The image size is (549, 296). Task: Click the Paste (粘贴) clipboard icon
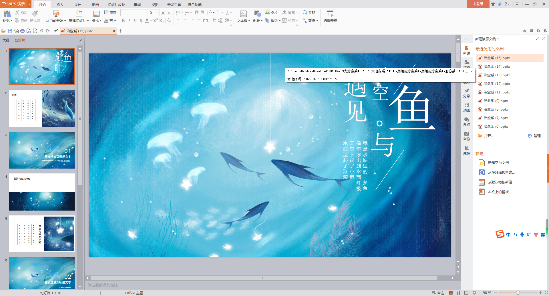(x=7, y=13)
